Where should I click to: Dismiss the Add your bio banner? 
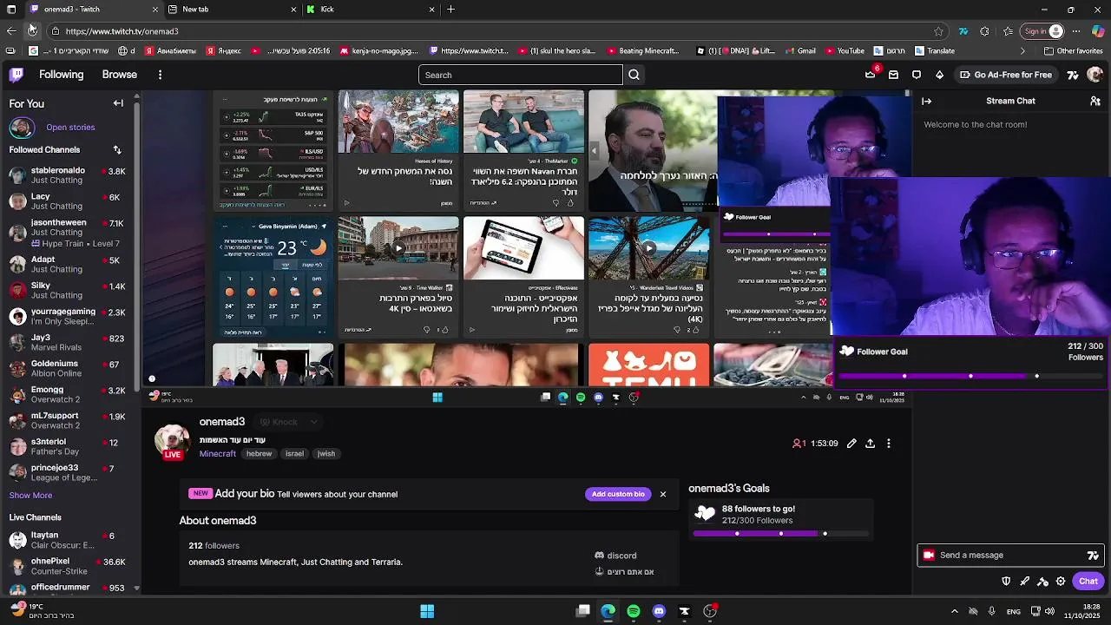coord(663,494)
